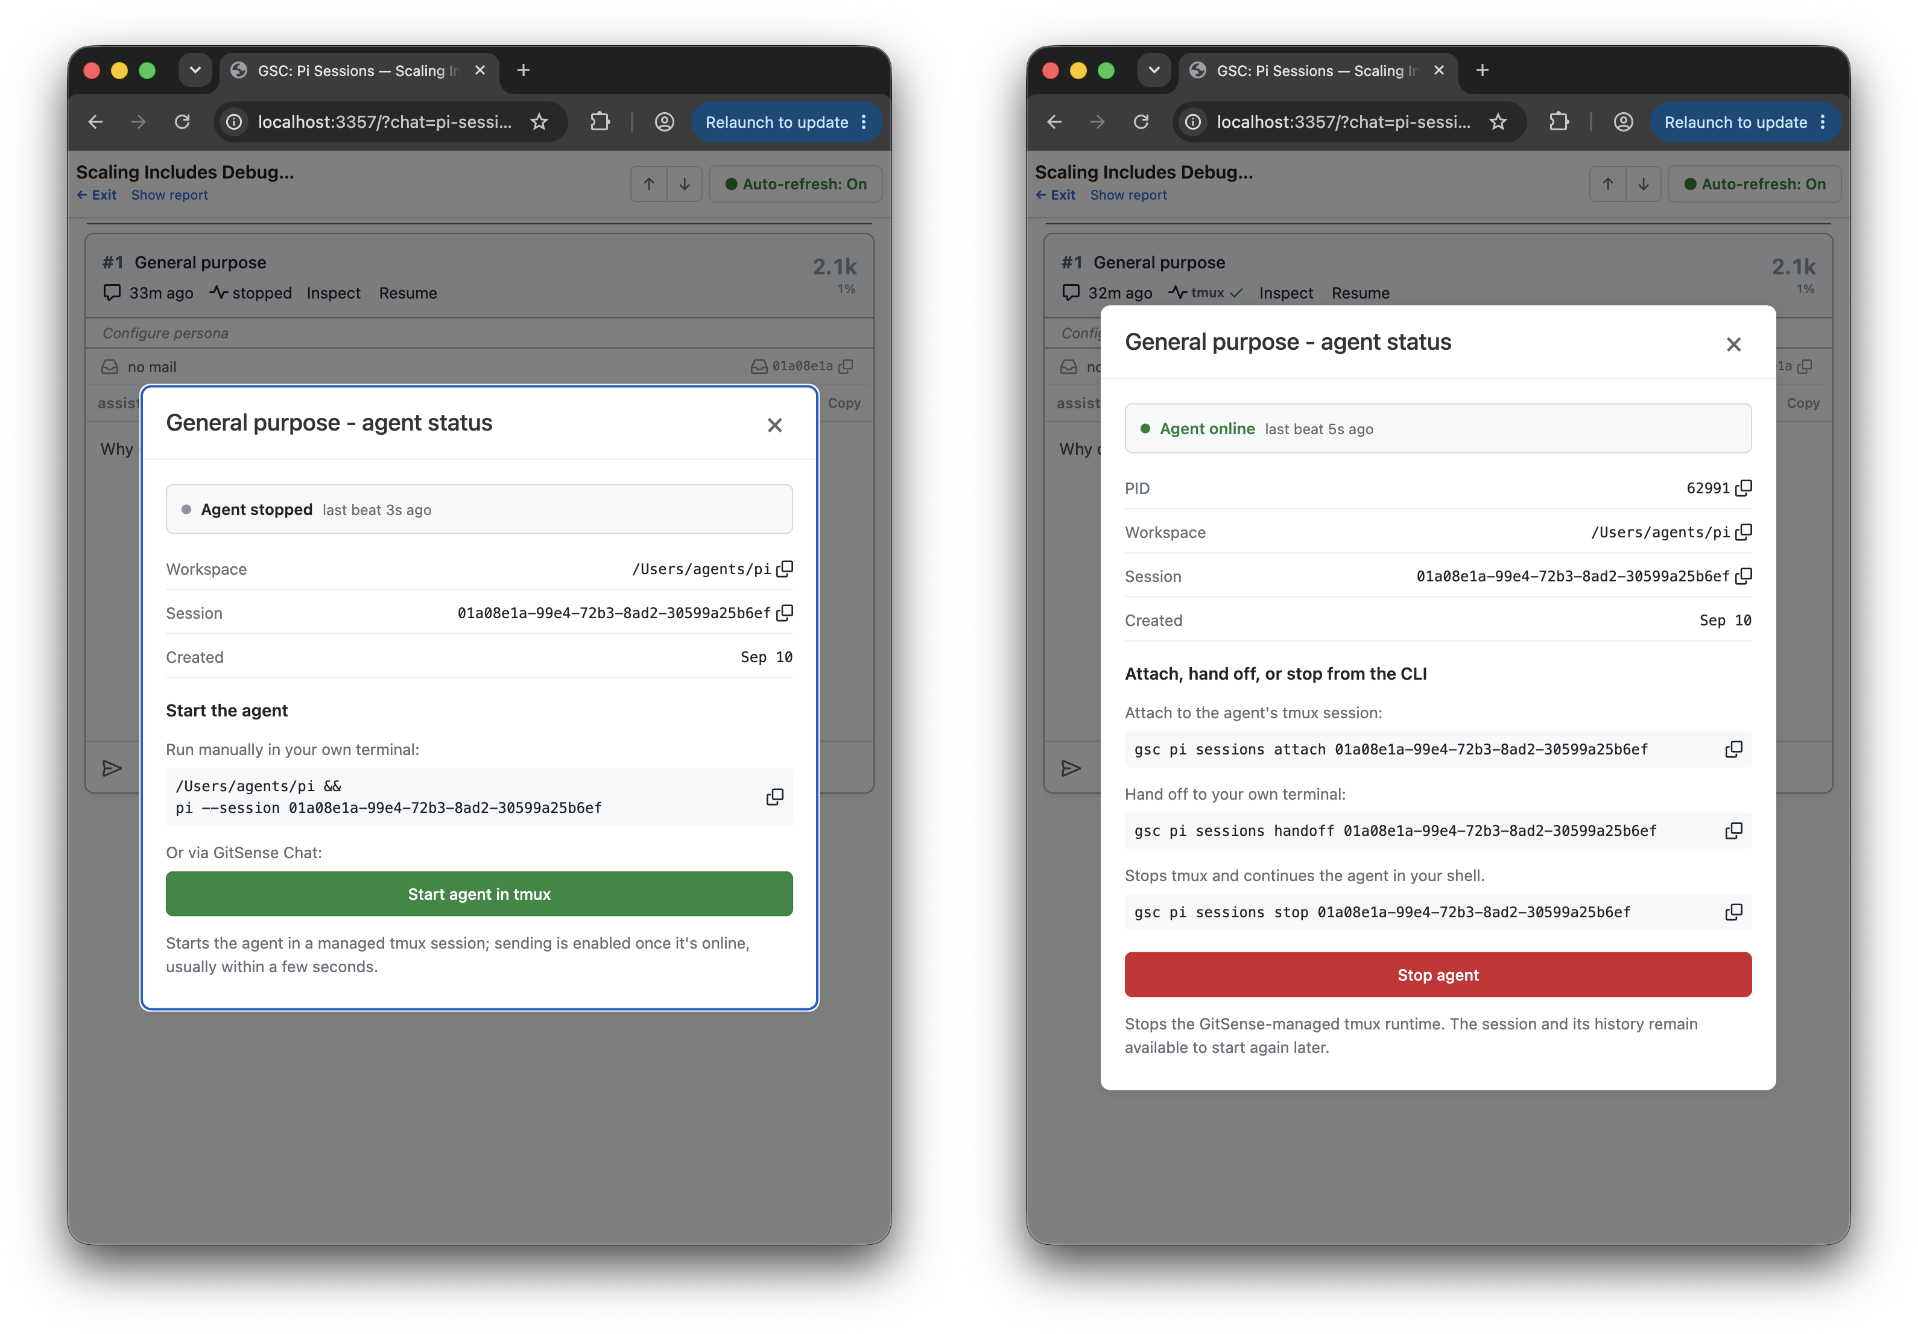The width and height of the screenshot is (1918, 1334).
Task: Go back in right browser window
Action: pyautogui.click(x=1054, y=122)
